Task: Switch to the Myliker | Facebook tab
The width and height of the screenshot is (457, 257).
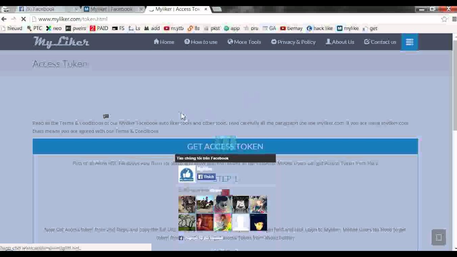Action: point(111,9)
